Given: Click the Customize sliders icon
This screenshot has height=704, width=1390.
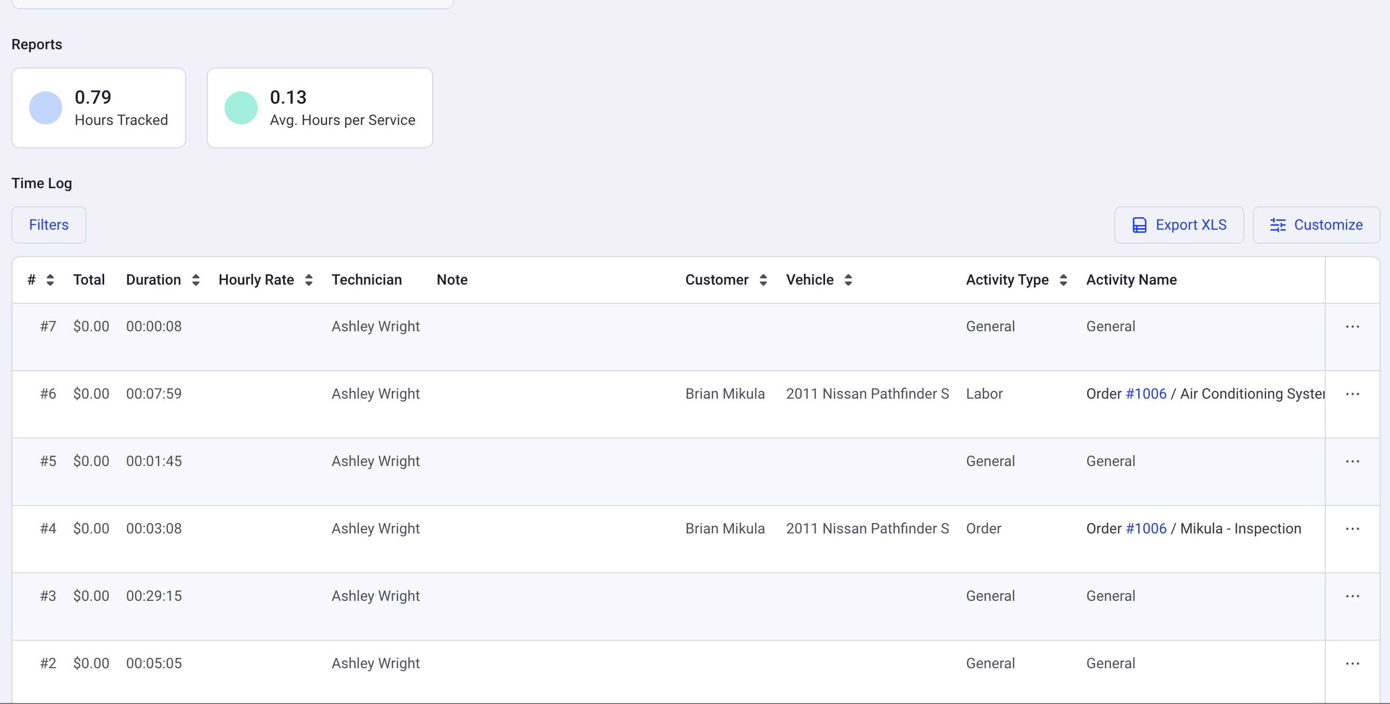Looking at the screenshot, I should [x=1278, y=225].
